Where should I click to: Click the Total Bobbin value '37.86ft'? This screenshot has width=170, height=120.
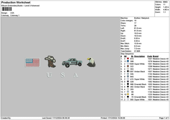pyautogui.click(x=137, y=51)
